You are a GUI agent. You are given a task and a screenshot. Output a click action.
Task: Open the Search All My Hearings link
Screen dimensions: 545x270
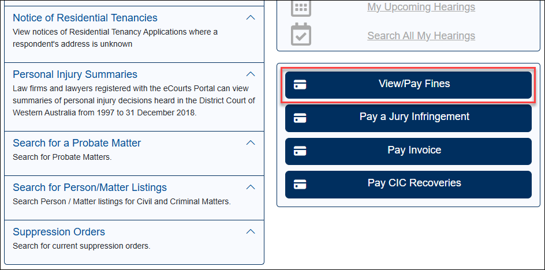tap(421, 36)
